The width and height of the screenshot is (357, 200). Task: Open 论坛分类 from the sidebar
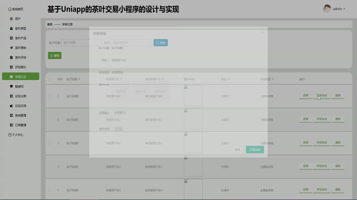(x=21, y=96)
